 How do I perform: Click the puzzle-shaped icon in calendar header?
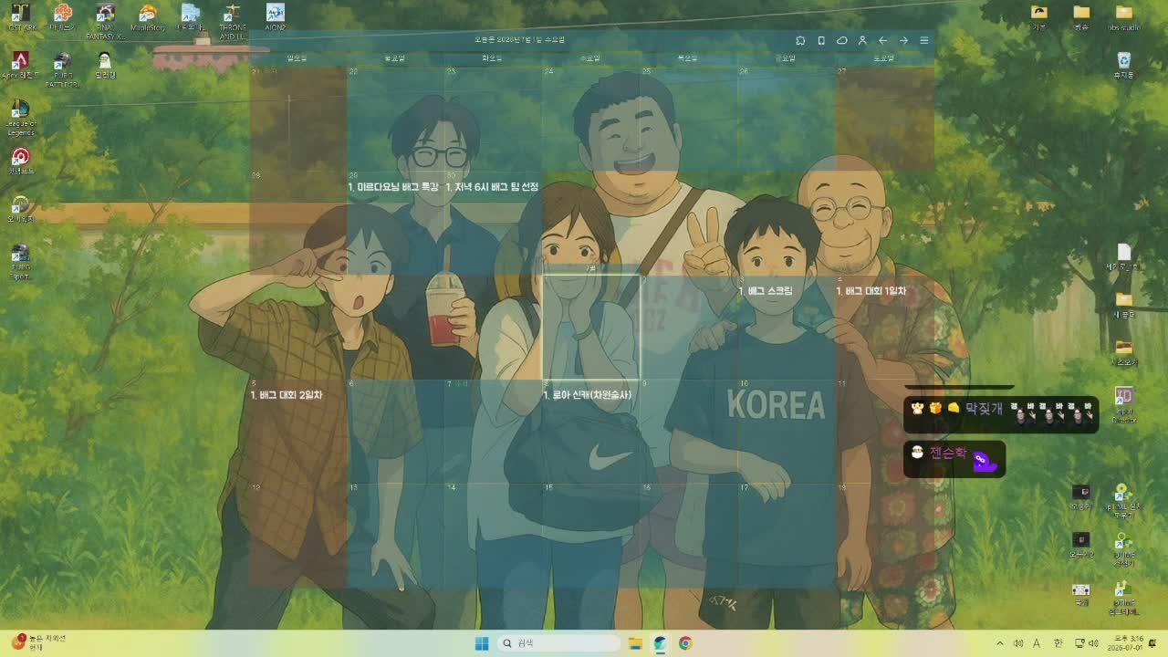pos(800,40)
